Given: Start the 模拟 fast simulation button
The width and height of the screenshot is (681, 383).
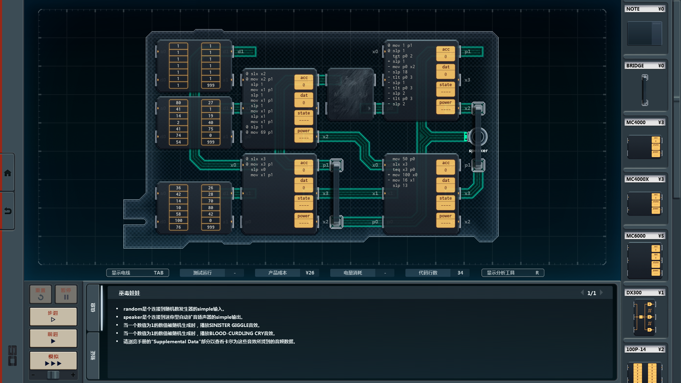Looking at the screenshot, I should 53,360.
